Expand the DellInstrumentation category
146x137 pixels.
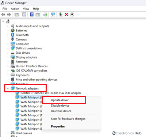point(8,48)
